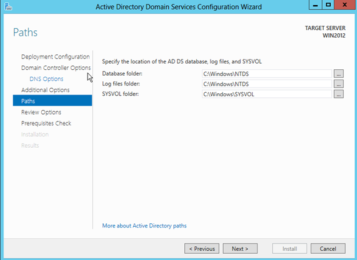Browse for the Database folder location
The width and height of the screenshot is (357, 260).
pos(339,74)
